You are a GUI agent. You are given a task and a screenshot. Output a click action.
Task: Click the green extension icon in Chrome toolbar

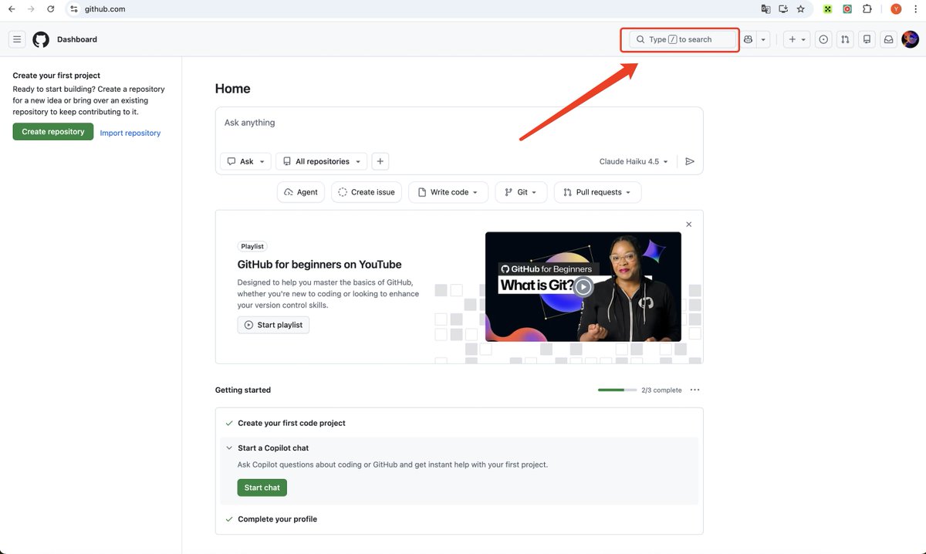tap(827, 9)
